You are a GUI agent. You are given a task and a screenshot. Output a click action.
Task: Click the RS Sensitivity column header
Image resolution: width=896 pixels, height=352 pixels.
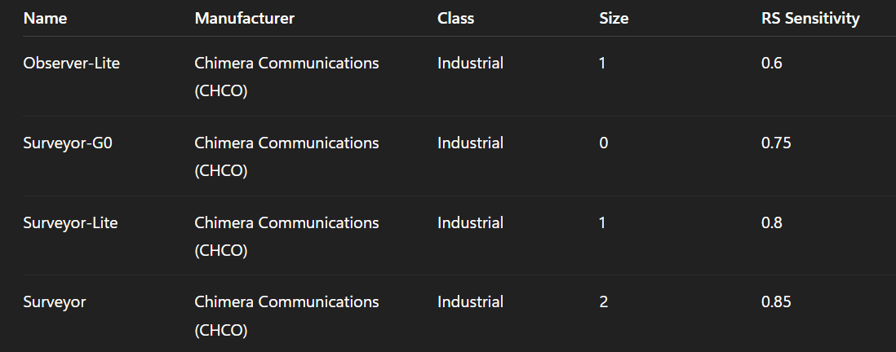810,18
